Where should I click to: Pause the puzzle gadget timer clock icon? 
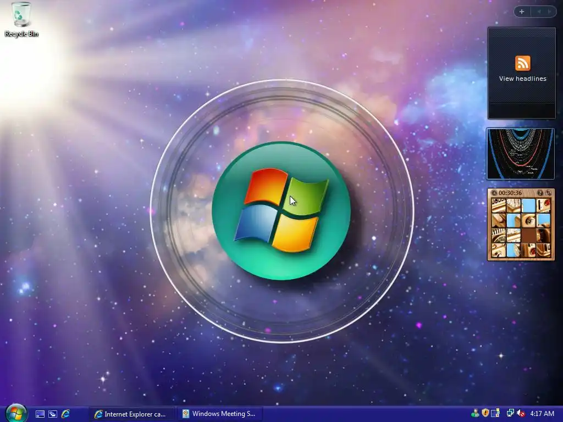[x=494, y=193]
